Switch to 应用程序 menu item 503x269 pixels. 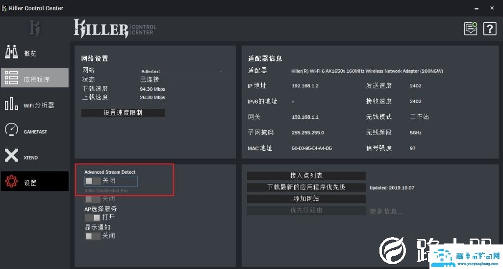[x=35, y=78]
